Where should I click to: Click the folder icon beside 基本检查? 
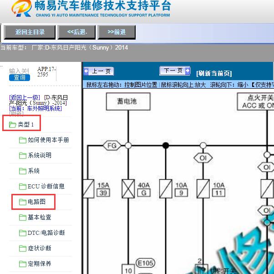tap(23, 218)
